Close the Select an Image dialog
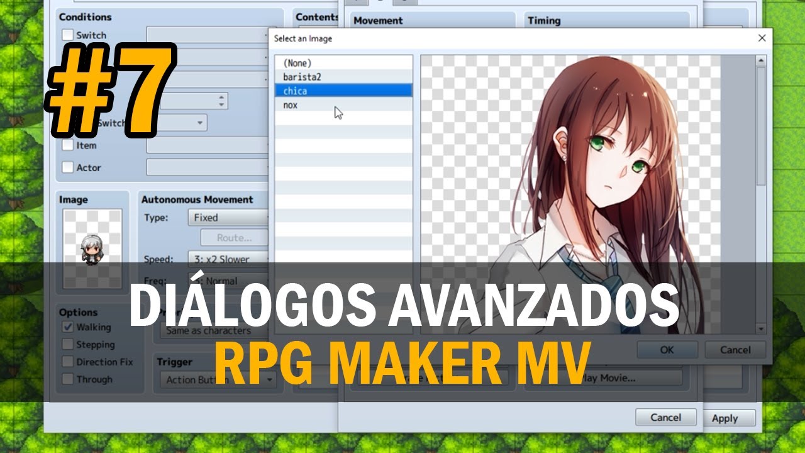805x453 pixels. click(762, 38)
